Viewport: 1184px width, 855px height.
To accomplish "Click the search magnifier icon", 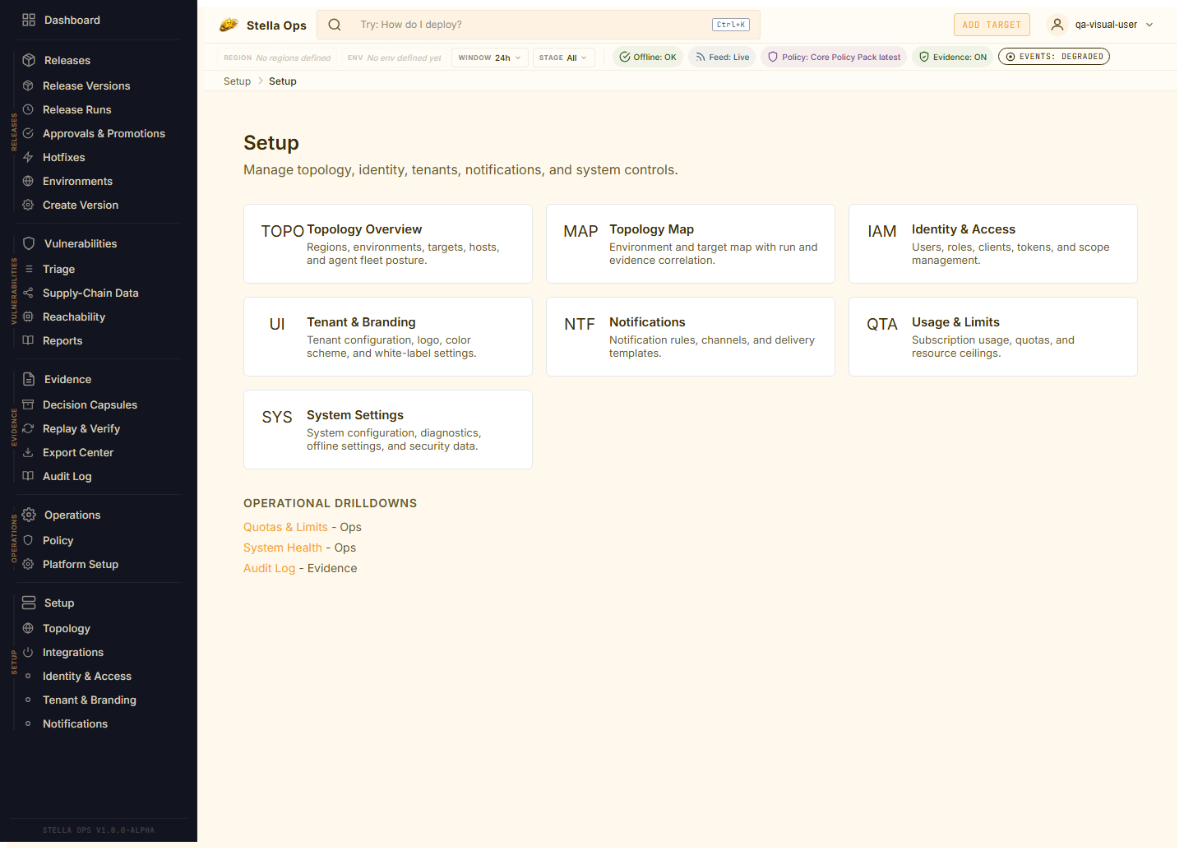I will pyautogui.click(x=335, y=25).
